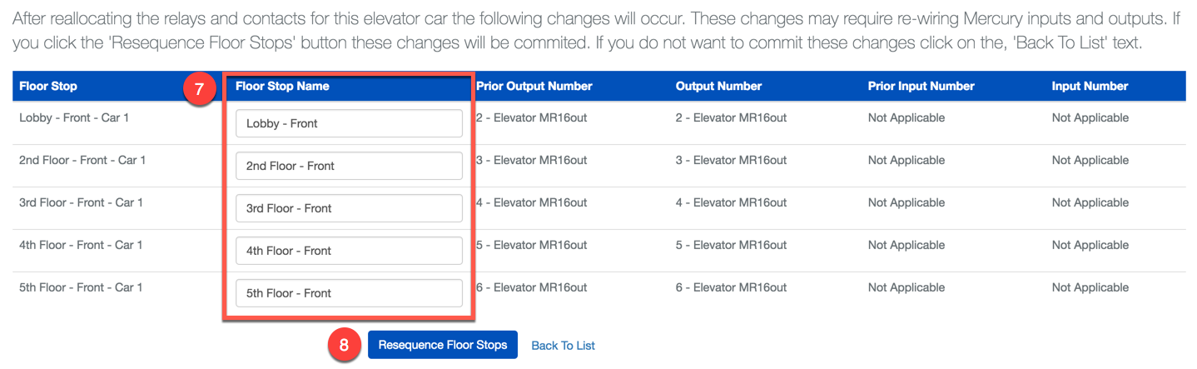Click the Floor Stop Name column header
Image resolution: width=1197 pixels, height=369 pixels.
click(282, 86)
